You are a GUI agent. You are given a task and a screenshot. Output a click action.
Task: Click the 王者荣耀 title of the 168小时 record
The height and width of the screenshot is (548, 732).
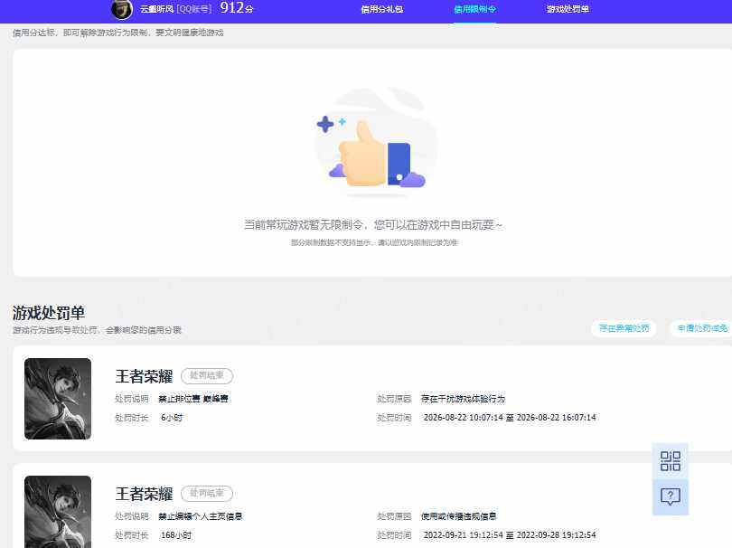click(x=144, y=494)
